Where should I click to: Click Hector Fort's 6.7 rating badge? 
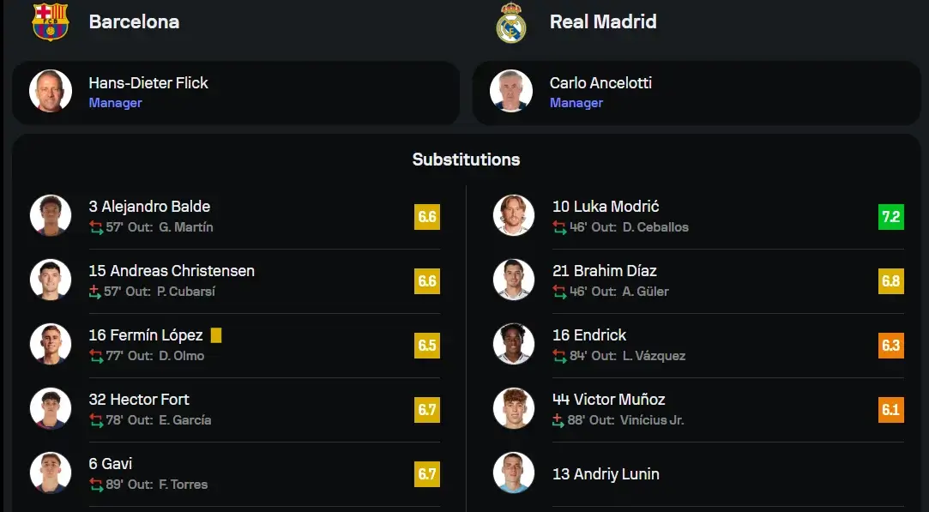click(x=427, y=409)
